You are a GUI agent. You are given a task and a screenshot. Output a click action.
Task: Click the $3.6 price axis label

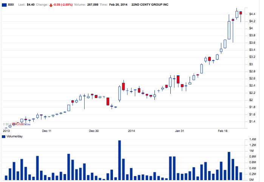coord(252,43)
